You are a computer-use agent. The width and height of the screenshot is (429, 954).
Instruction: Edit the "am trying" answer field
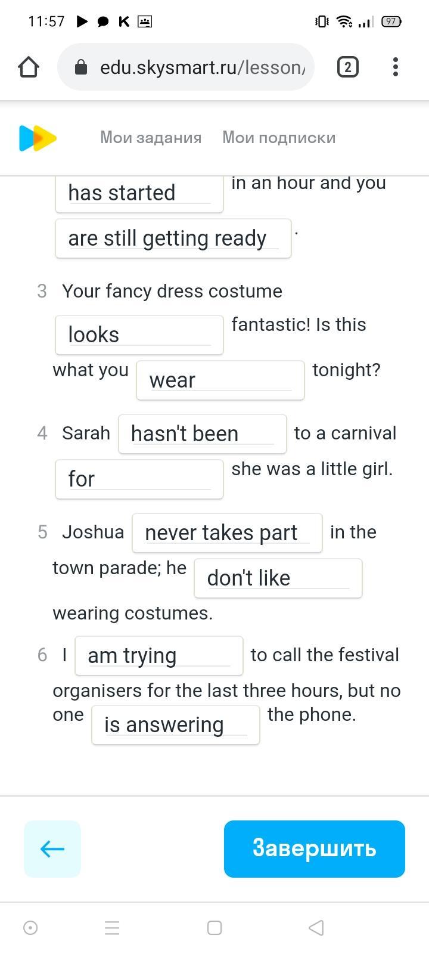point(159,656)
